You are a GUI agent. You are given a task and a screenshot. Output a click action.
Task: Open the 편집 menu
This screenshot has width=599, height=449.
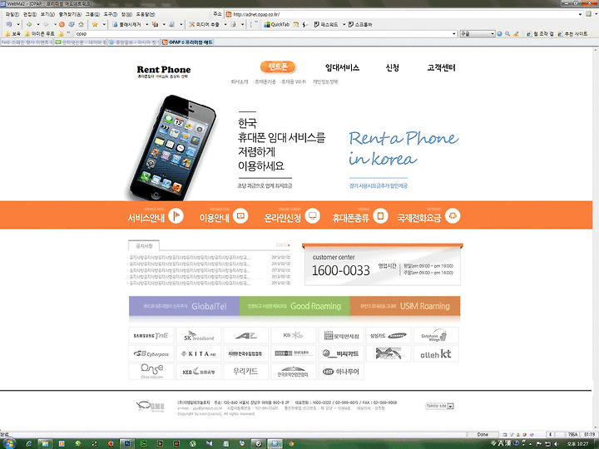(x=30, y=14)
